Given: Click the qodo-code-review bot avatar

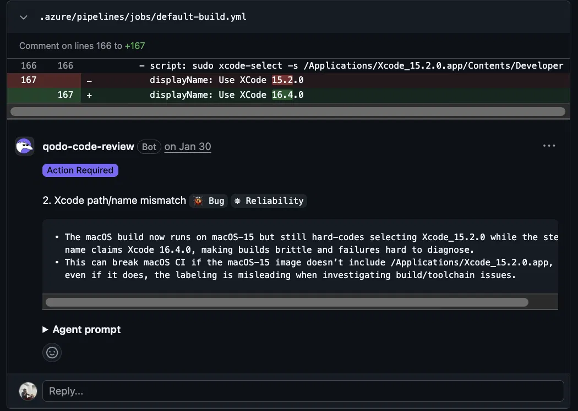Looking at the screenshot, I should pos(25,147).
